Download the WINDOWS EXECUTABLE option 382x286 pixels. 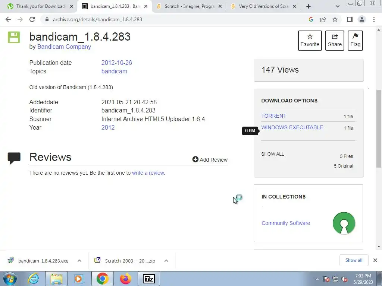pos(292,127)
